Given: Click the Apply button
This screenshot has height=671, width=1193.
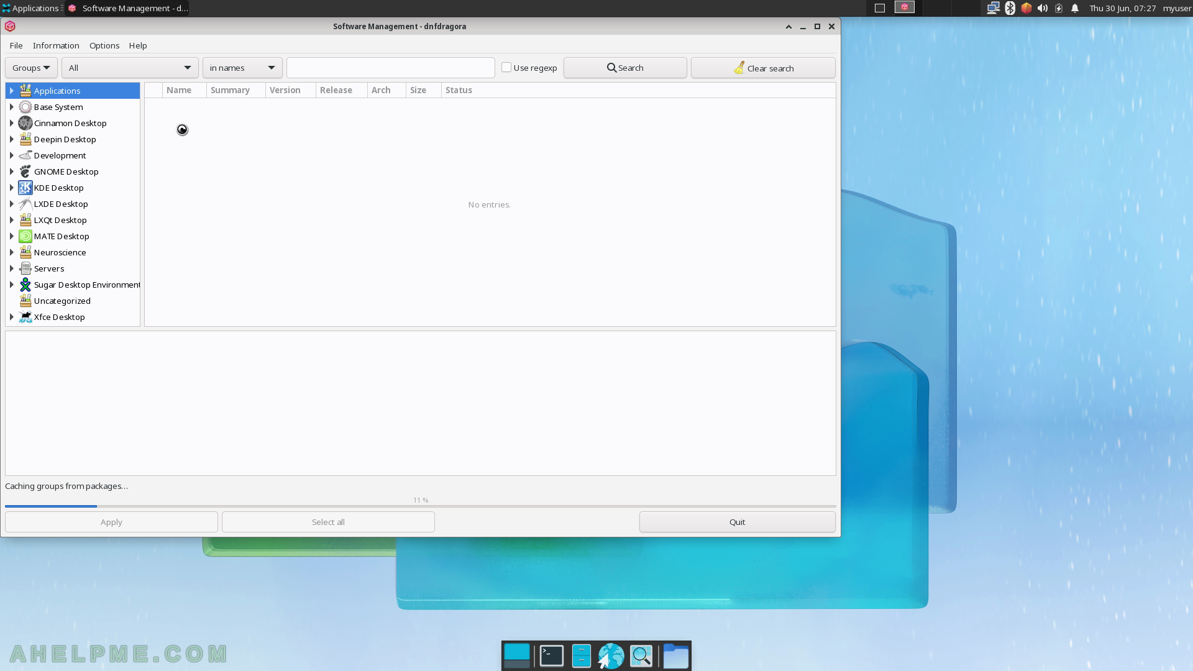Looking at the screenshot, I should pyautogui.click(x=111, y=522).
